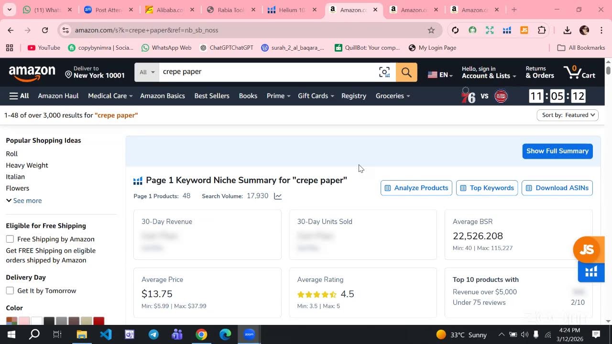
Task: Click the browser address bar URL
Action: pos(146,30)
